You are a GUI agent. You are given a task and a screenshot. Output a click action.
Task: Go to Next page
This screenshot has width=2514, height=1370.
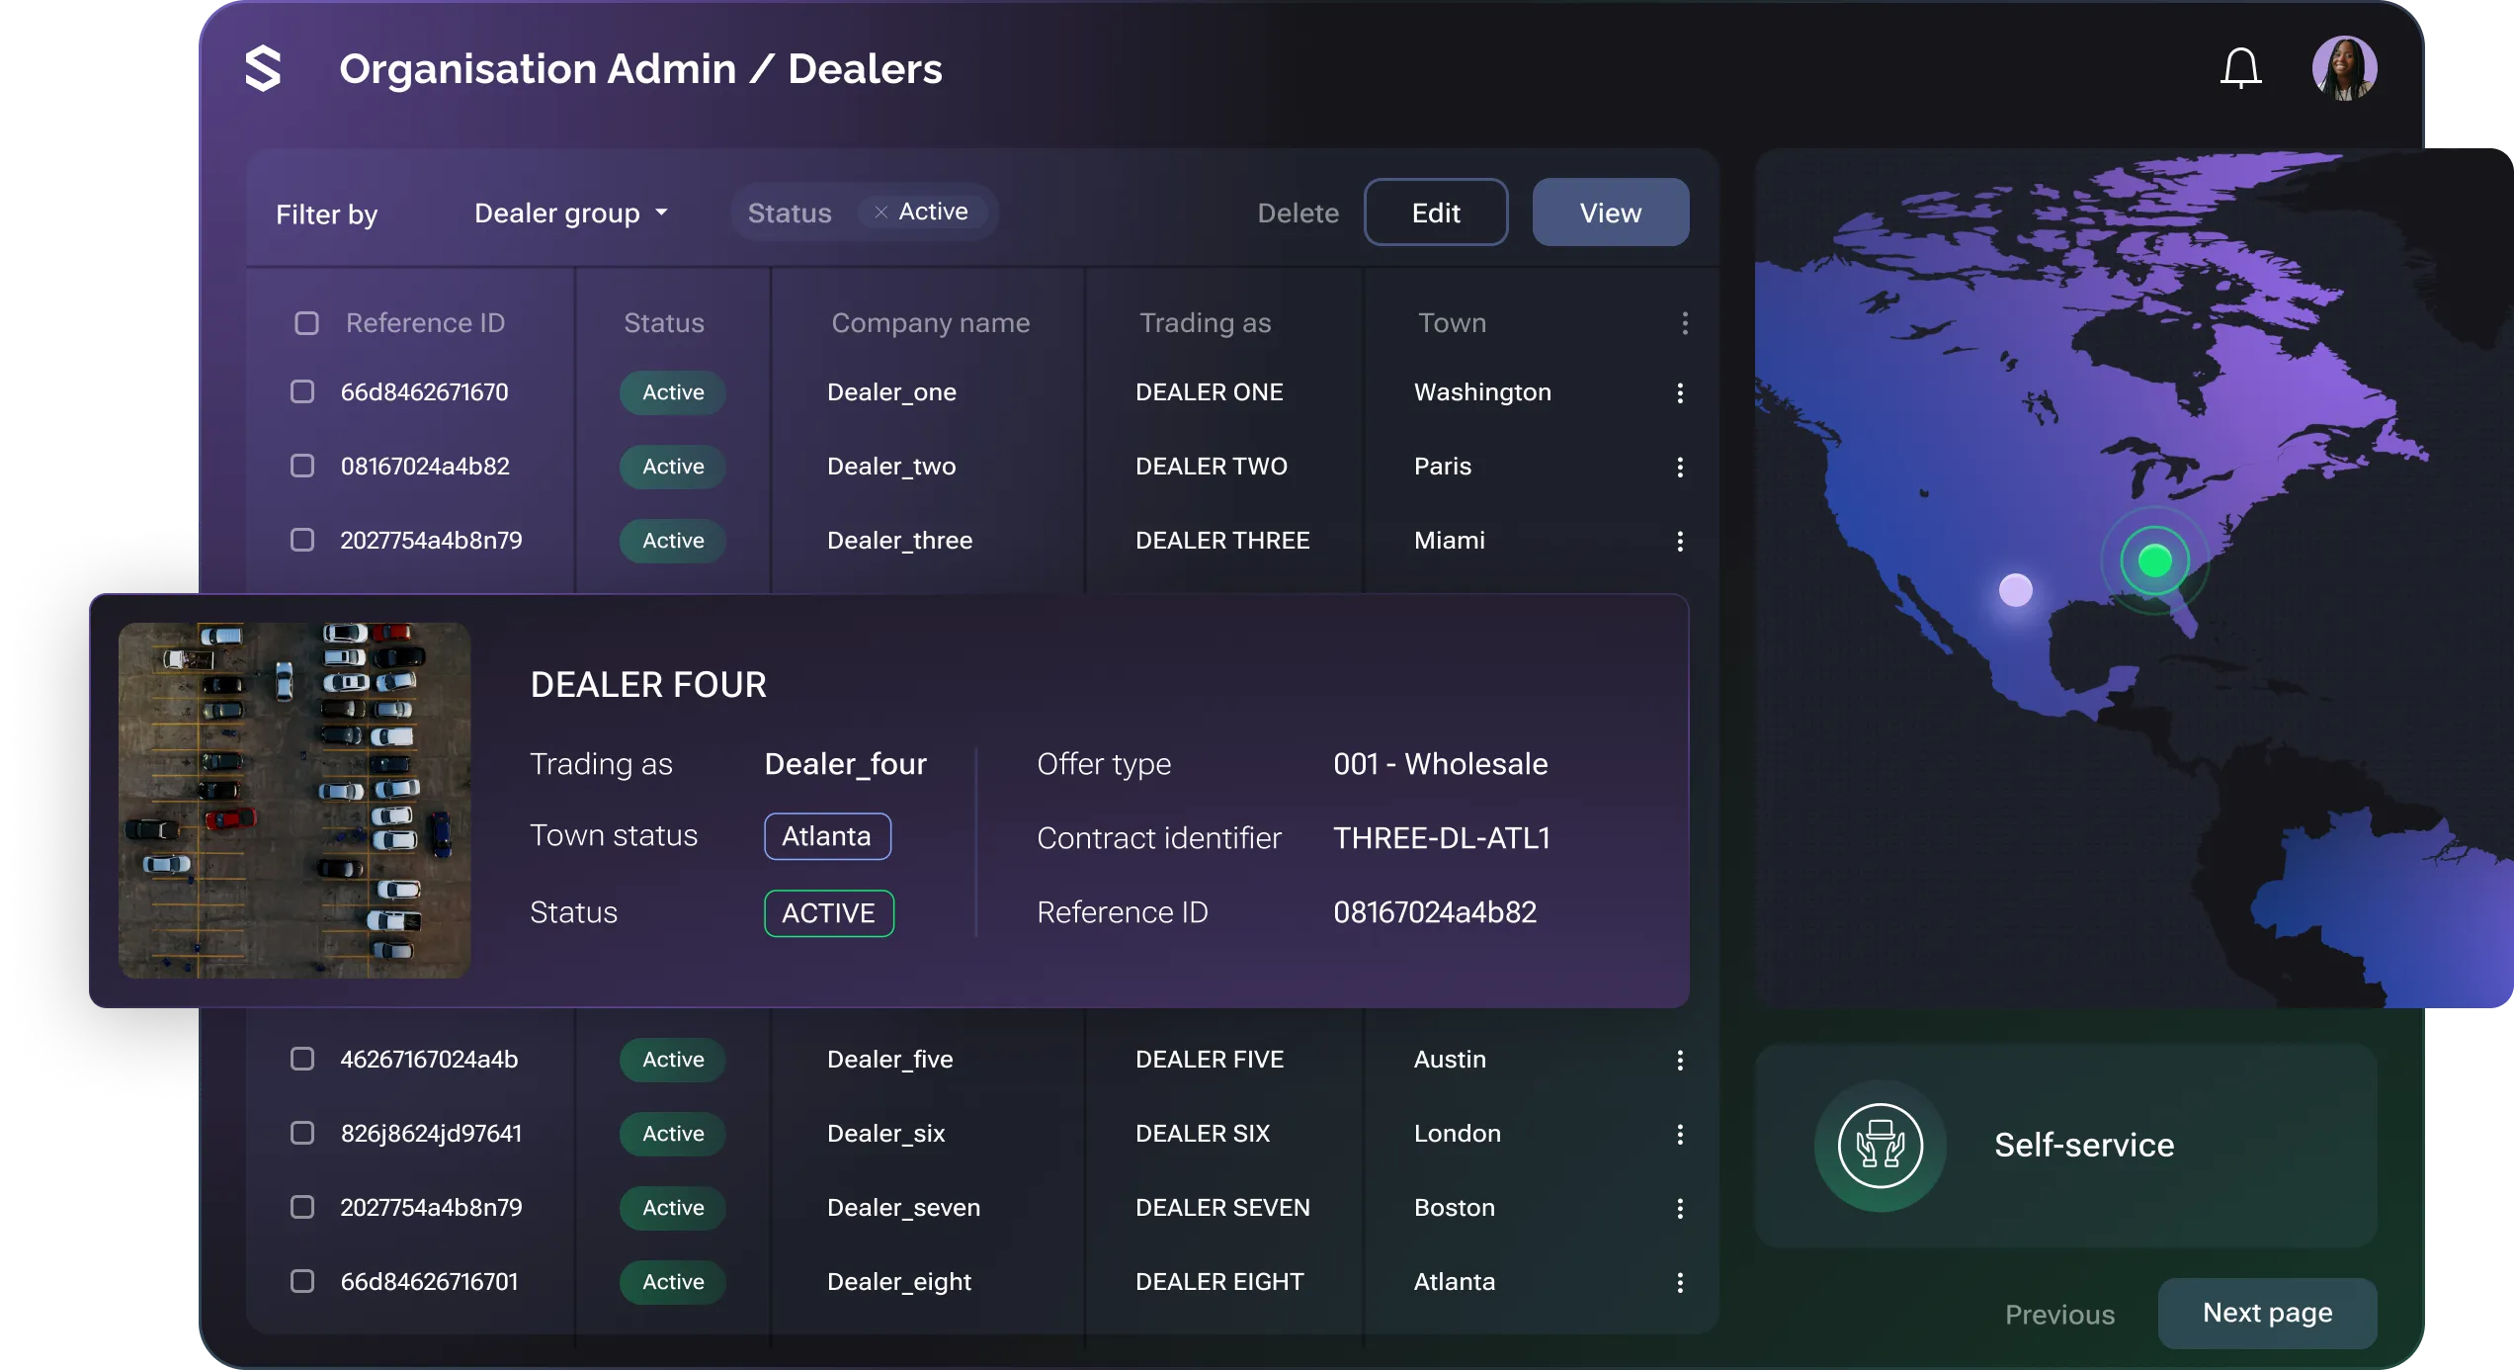(2267, 1313)
